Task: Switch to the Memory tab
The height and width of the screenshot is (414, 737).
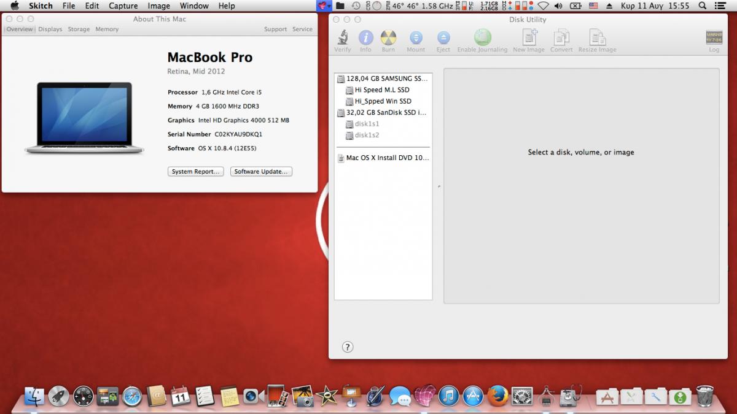Action: click(x=107, y=29)
